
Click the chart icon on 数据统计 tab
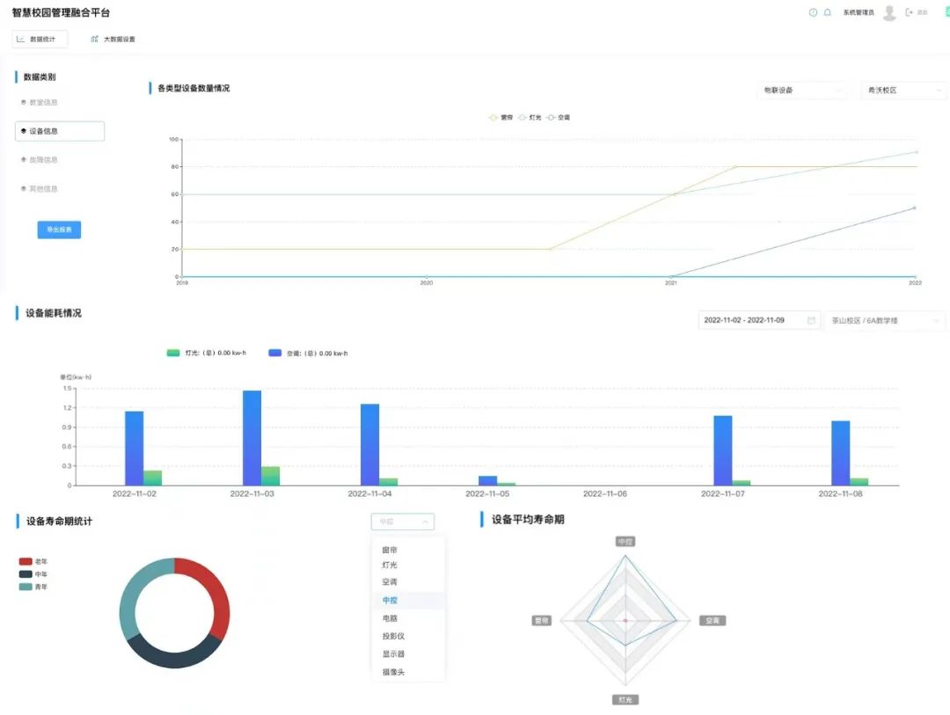point(21,39)
